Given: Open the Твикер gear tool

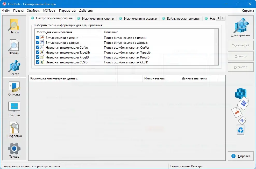Looking at the screenshot, I should (14, 150).
